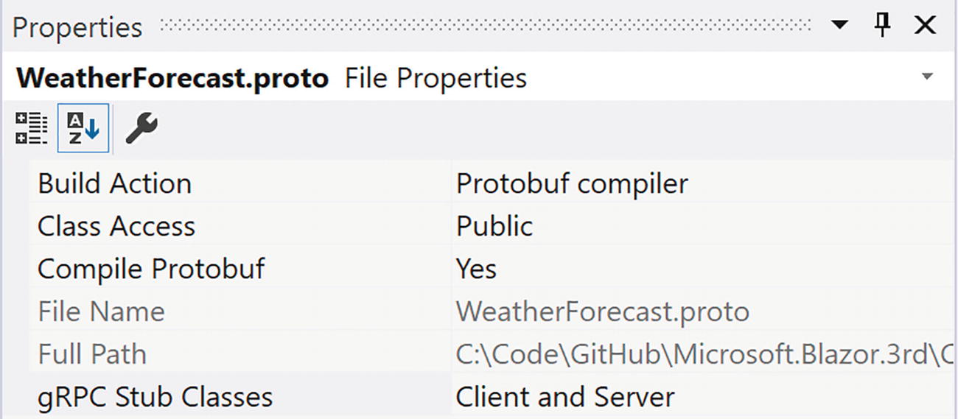Close the Properties panel
This screenshot has width=958, height=419.
click(925, 27)
